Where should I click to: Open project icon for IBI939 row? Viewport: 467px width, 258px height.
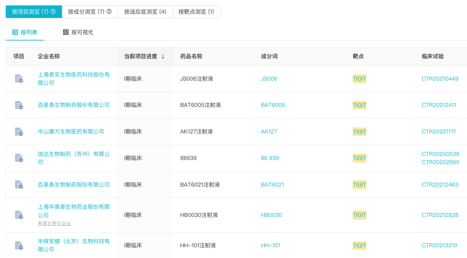pyautogui.click(x=19, y=158)
